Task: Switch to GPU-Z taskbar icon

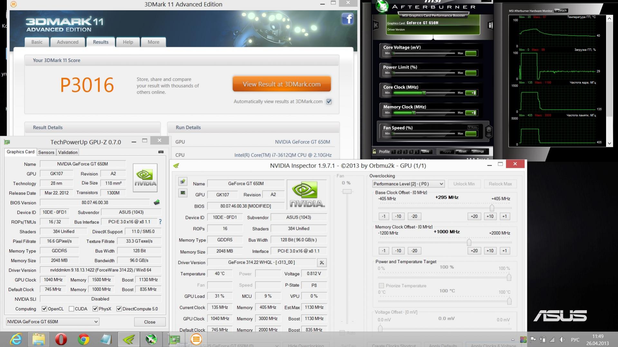Action: 174,339
